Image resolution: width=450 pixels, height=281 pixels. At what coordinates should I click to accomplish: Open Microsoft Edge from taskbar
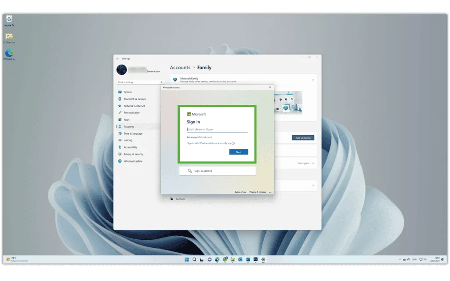217,259
